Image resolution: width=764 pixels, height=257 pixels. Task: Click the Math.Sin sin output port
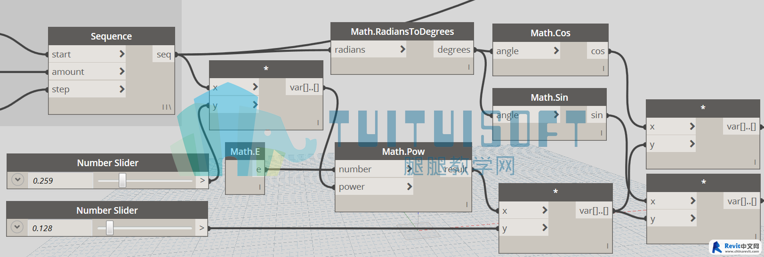[x=596, y=115]
